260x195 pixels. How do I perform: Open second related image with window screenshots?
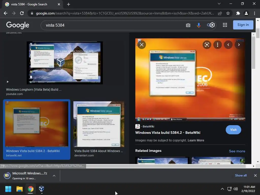218,160
